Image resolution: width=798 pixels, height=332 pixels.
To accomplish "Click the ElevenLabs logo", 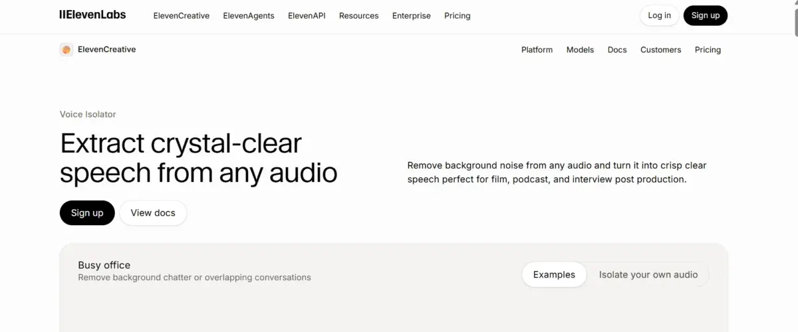I will (92, 15).
